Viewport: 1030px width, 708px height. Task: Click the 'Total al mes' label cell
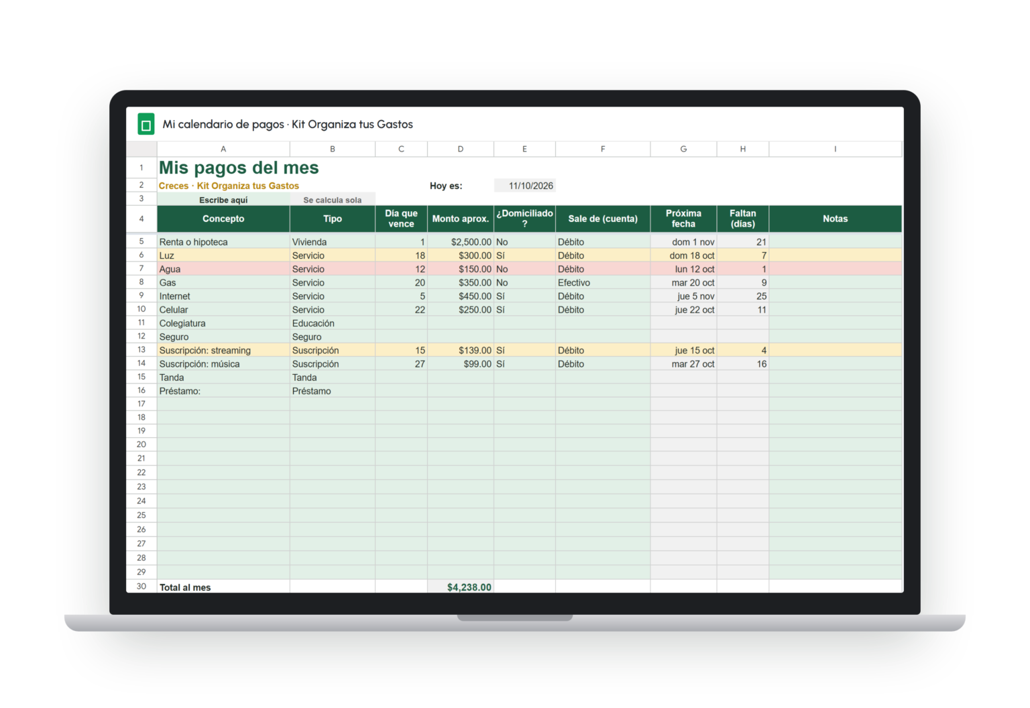223,587
